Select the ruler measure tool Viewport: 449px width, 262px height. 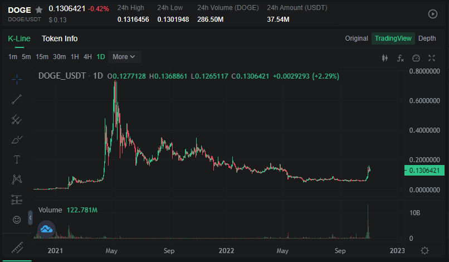pos(17,248)
